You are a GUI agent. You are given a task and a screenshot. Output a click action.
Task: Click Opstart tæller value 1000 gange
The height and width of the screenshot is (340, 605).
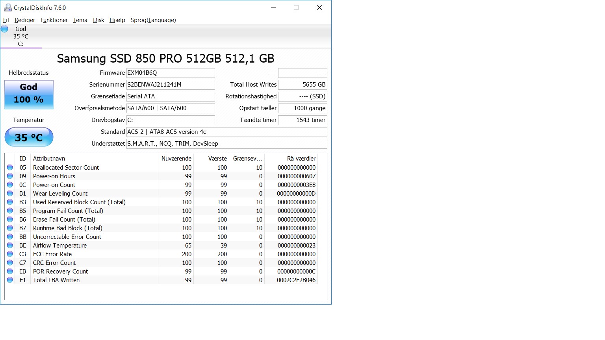coord(302,108)
